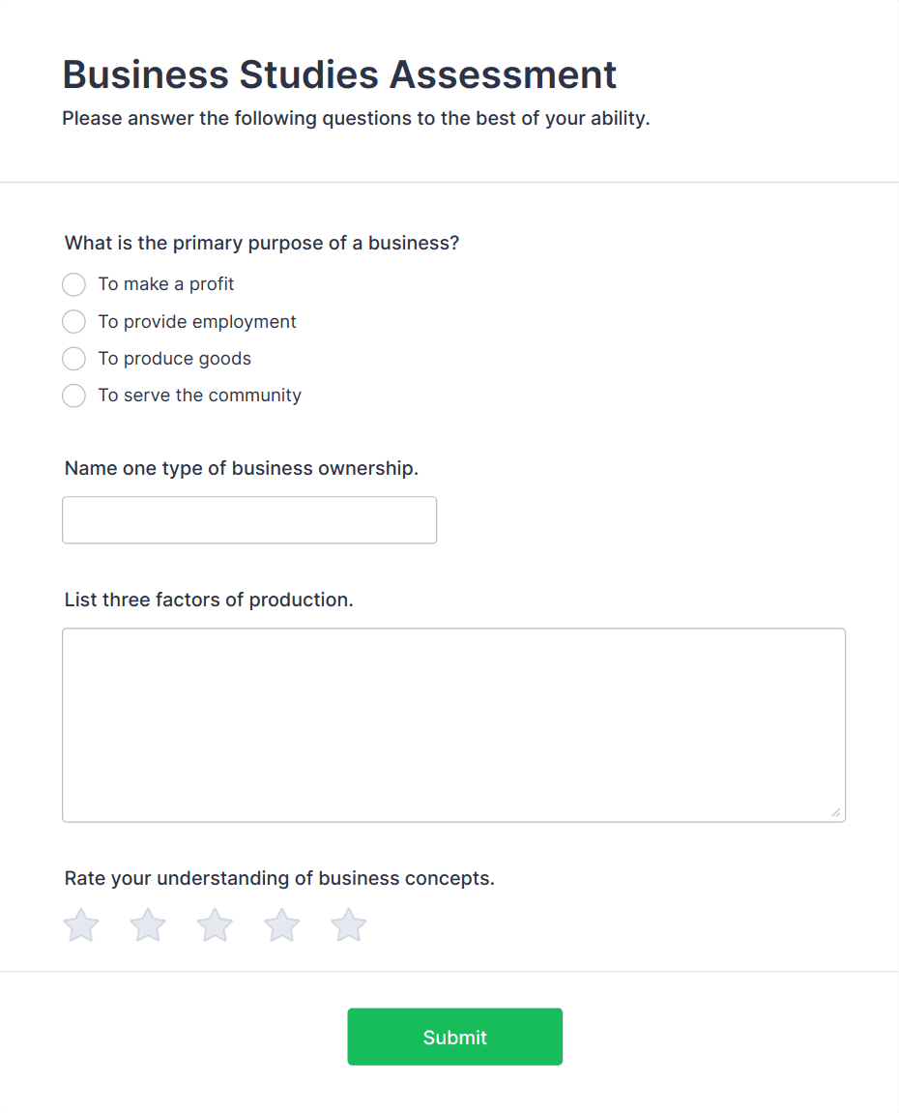Click the instructions text below the title

(x=356, y=118)
